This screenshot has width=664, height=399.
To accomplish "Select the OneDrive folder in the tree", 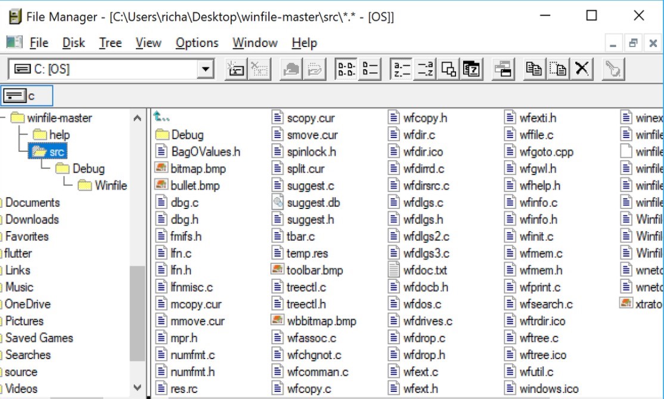I will (x=27, y=304).
